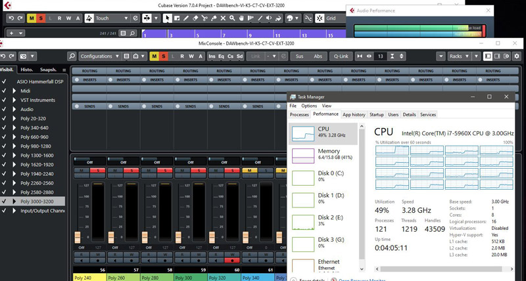The image size is (526, 281).
Task: Toggle visibility check for Audio group
Action: click(4, 109)
